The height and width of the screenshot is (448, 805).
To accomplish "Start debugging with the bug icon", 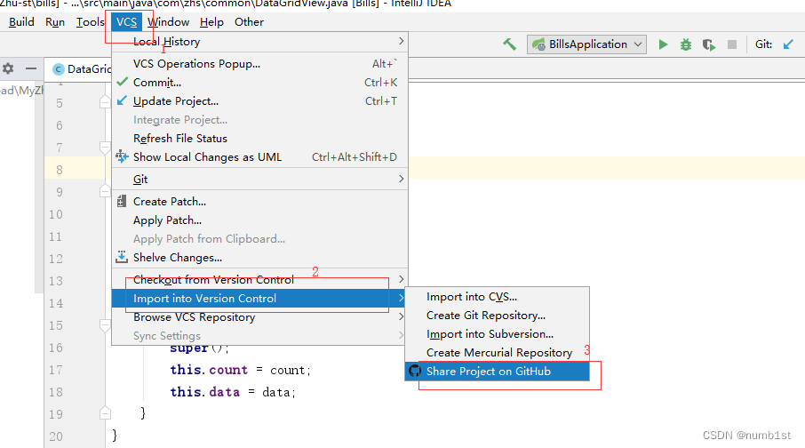I will coord(686,44).
